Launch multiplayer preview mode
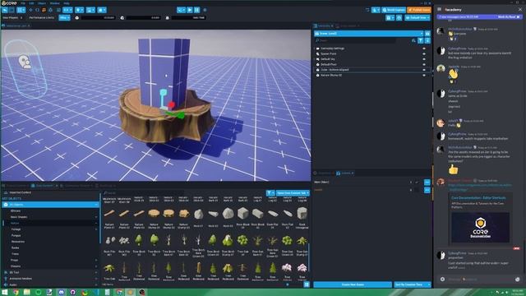Viewport: 526px width, 296px height. point(181,10)
